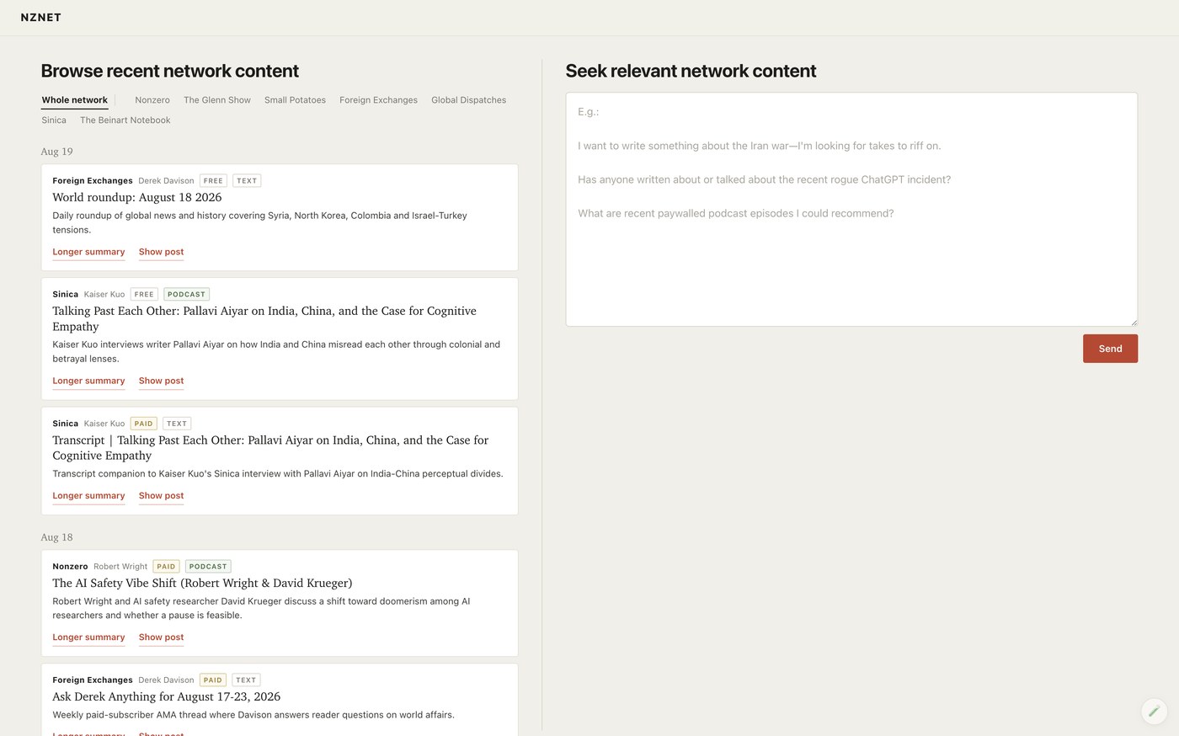Click the Aug 18 date heading

click(x=57, y=537)
